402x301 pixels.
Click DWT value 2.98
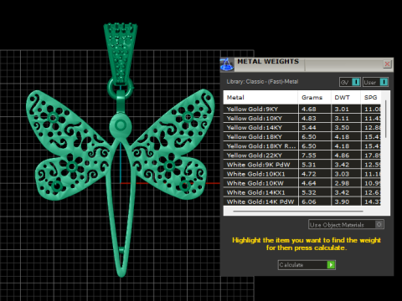(x=342, y=183)
